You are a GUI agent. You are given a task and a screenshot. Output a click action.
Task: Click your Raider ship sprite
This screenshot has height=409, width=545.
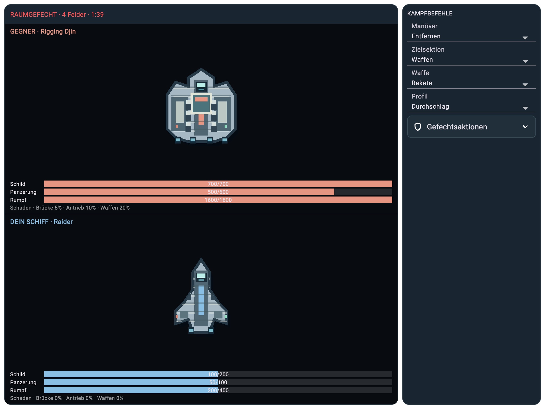[x=201, y=296]
